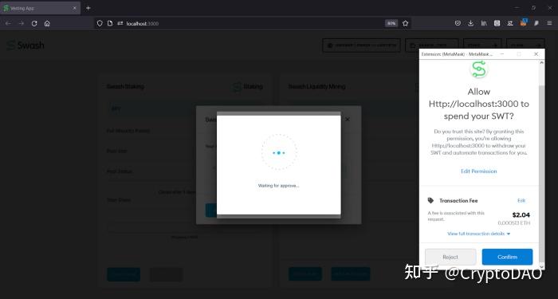The image size is (558, 299).
Task: Open Edit Permission link in MetaMask
Action: [x=478, y=171]
